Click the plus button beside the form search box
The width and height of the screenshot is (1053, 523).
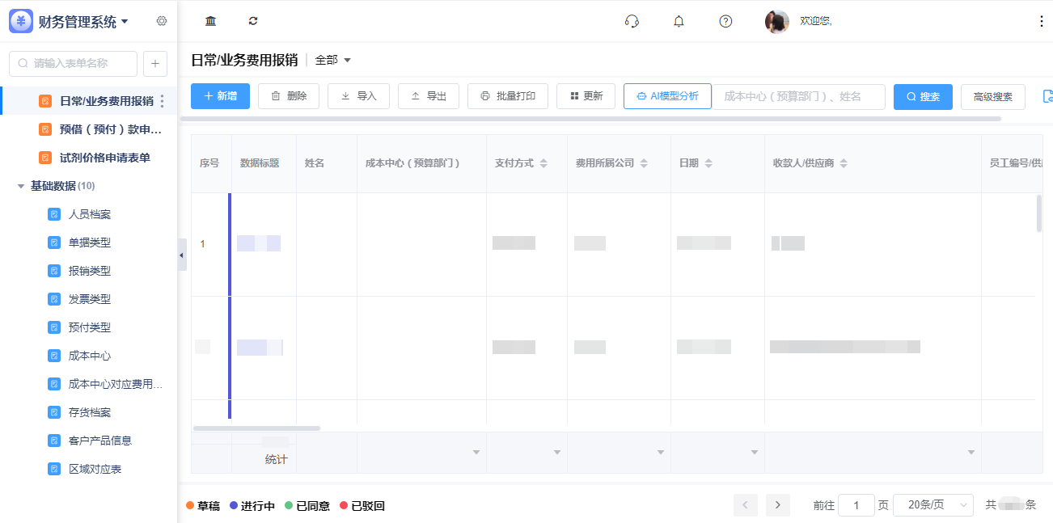(x=155, y=63)
